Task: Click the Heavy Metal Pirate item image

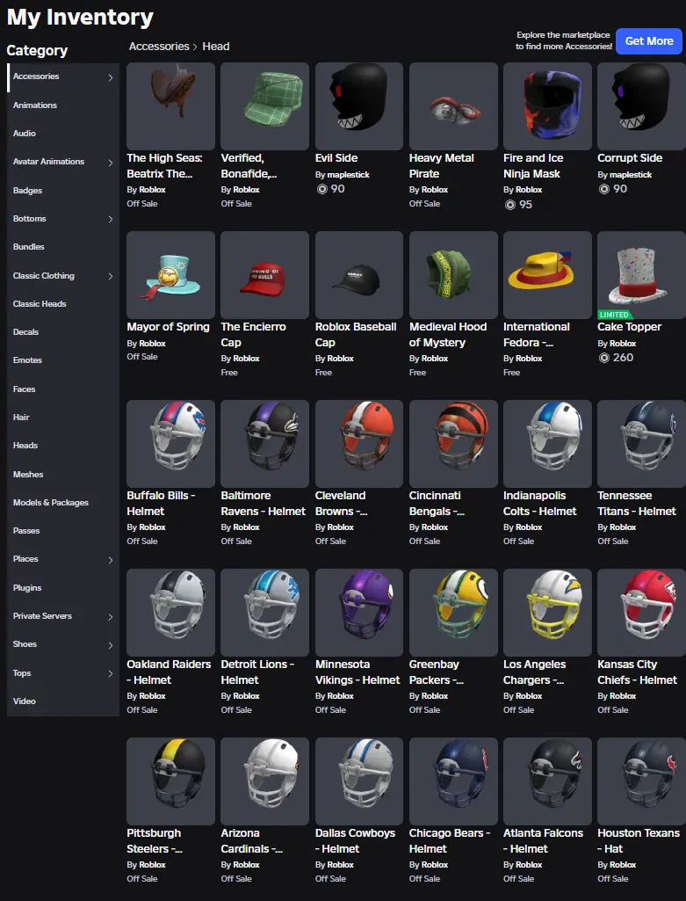Action: tap(453, 105)
